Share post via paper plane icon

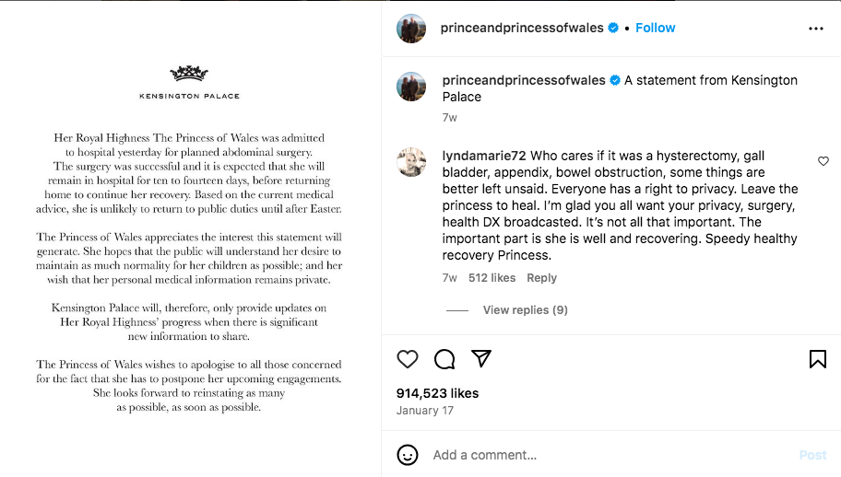click(481, 359)
